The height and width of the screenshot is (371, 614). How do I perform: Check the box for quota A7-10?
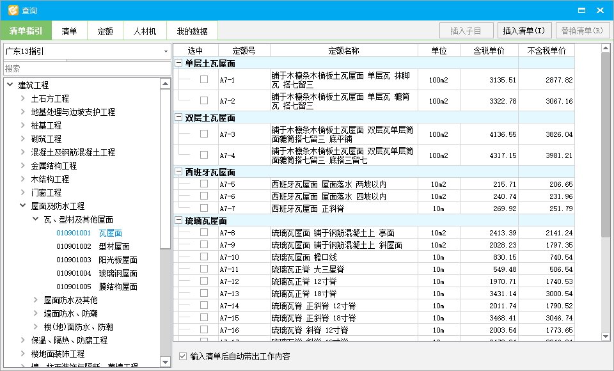[204, 257]
